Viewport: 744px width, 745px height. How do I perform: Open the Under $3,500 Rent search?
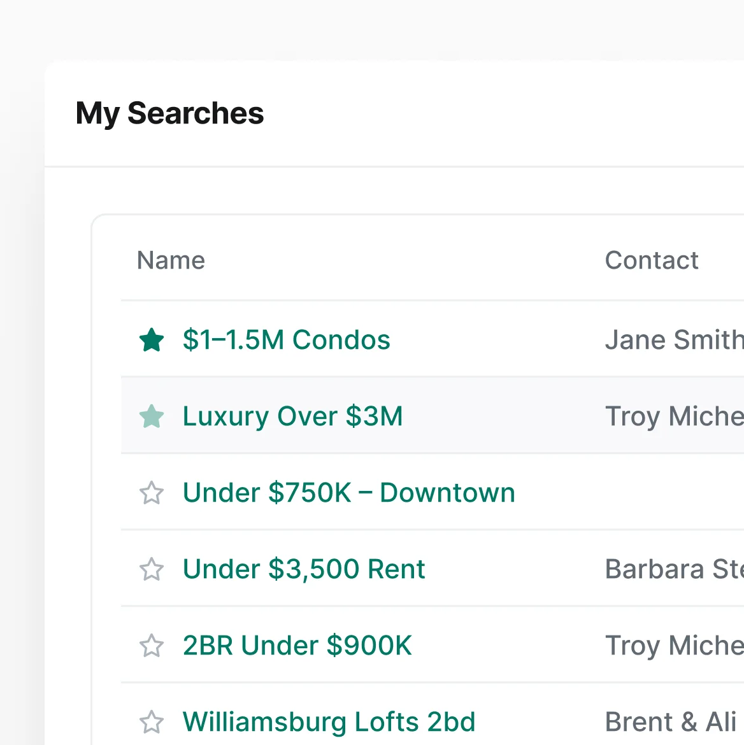click(x=303, y=569)
